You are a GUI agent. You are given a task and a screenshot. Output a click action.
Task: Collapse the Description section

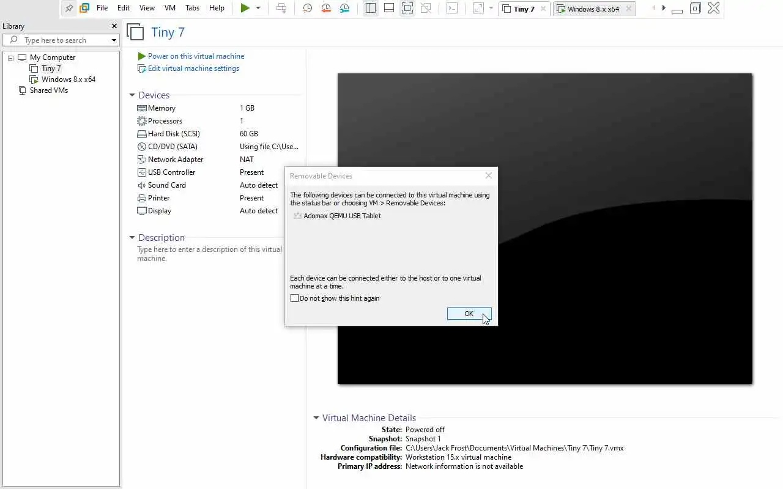pyautogui.click(x=132, y=238)
